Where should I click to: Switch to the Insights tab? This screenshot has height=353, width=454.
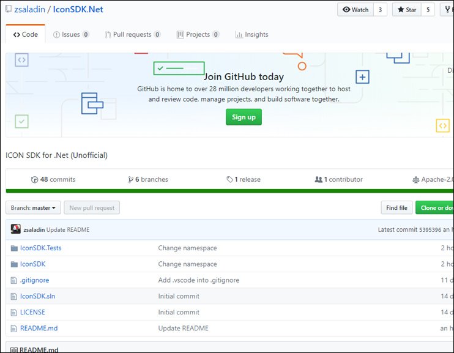pyautogui.click(x=252, y=34)
